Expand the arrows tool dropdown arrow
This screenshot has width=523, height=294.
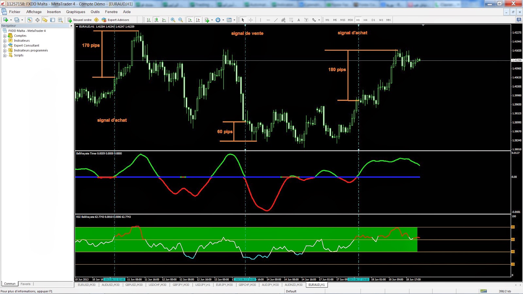[319, 20]
